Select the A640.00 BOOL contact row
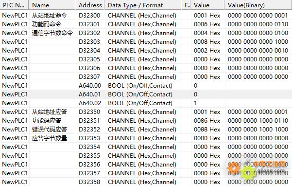The height and width of the screenshot is (186, 292). tap(146, 86)
